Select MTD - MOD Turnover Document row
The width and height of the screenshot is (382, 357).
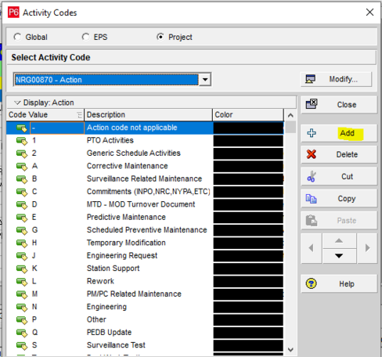click(x=141, y=204)
